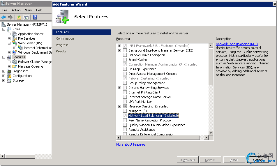The width and height of the screenshot is (277, 166).
Task: Collapse the Roles tree node
Action: (3, 29)
